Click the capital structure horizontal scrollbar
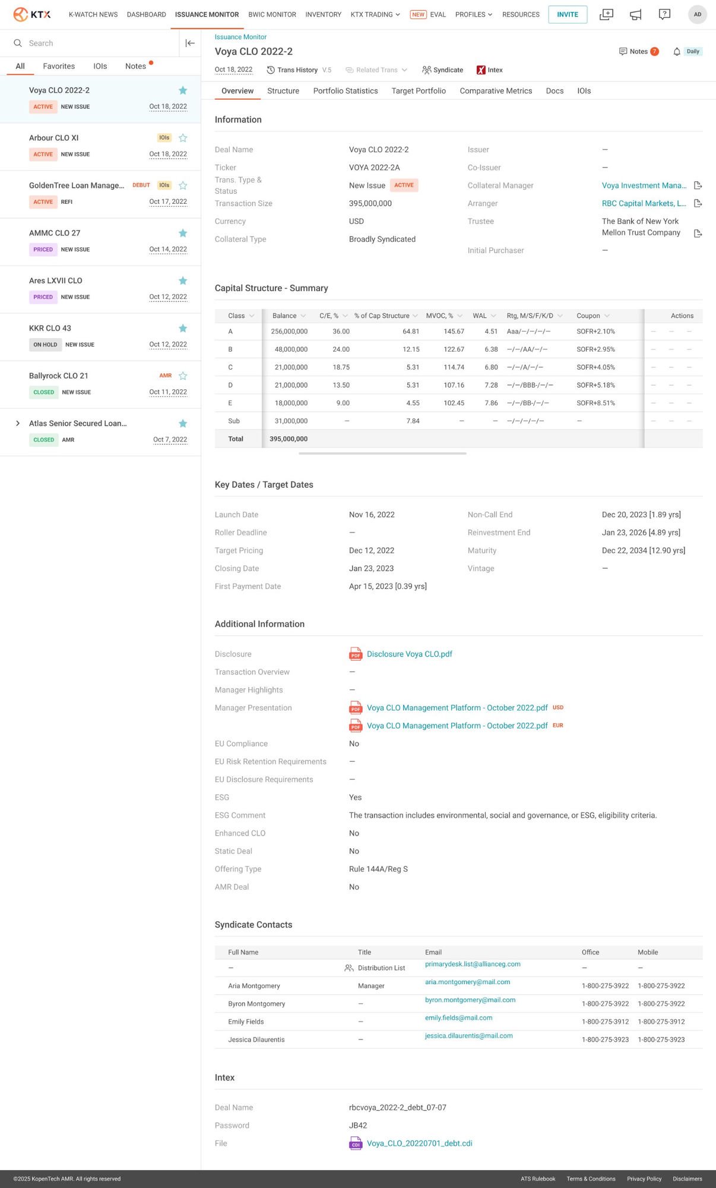This screenshot has height=1188, width=716. [x=382, y=453]
